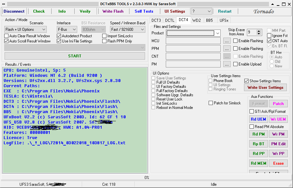
Task: Enable Flash PPM Only option
Action: point(104,41)
